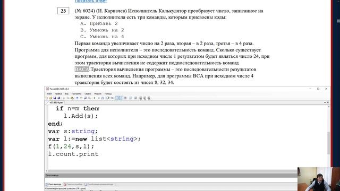Click the line "B. Умножь на 2"

(102, 30)
